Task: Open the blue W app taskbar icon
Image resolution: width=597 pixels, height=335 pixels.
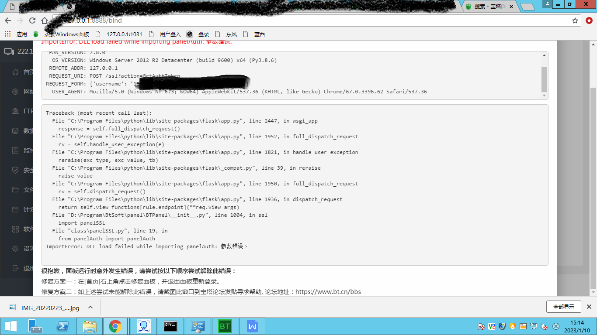Action: pos(252,326)
